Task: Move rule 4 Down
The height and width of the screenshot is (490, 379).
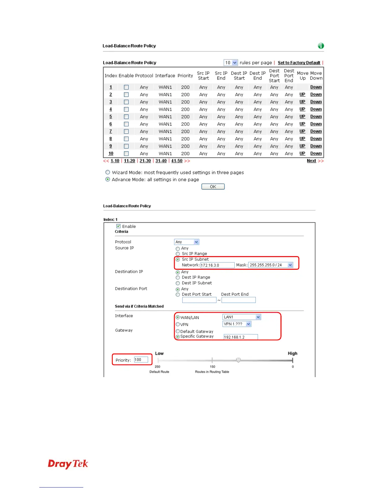Action: 316,109
